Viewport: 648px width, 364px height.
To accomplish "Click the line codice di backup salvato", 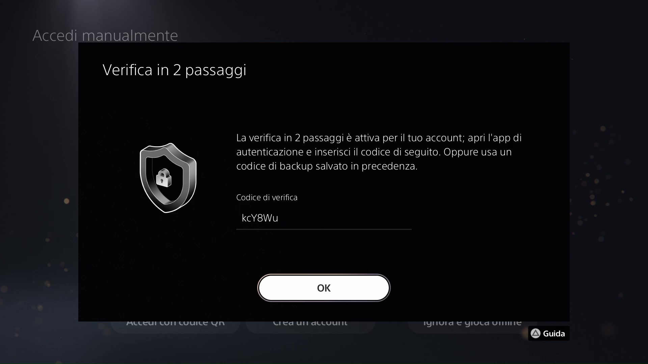I will [x=327, y=166].
